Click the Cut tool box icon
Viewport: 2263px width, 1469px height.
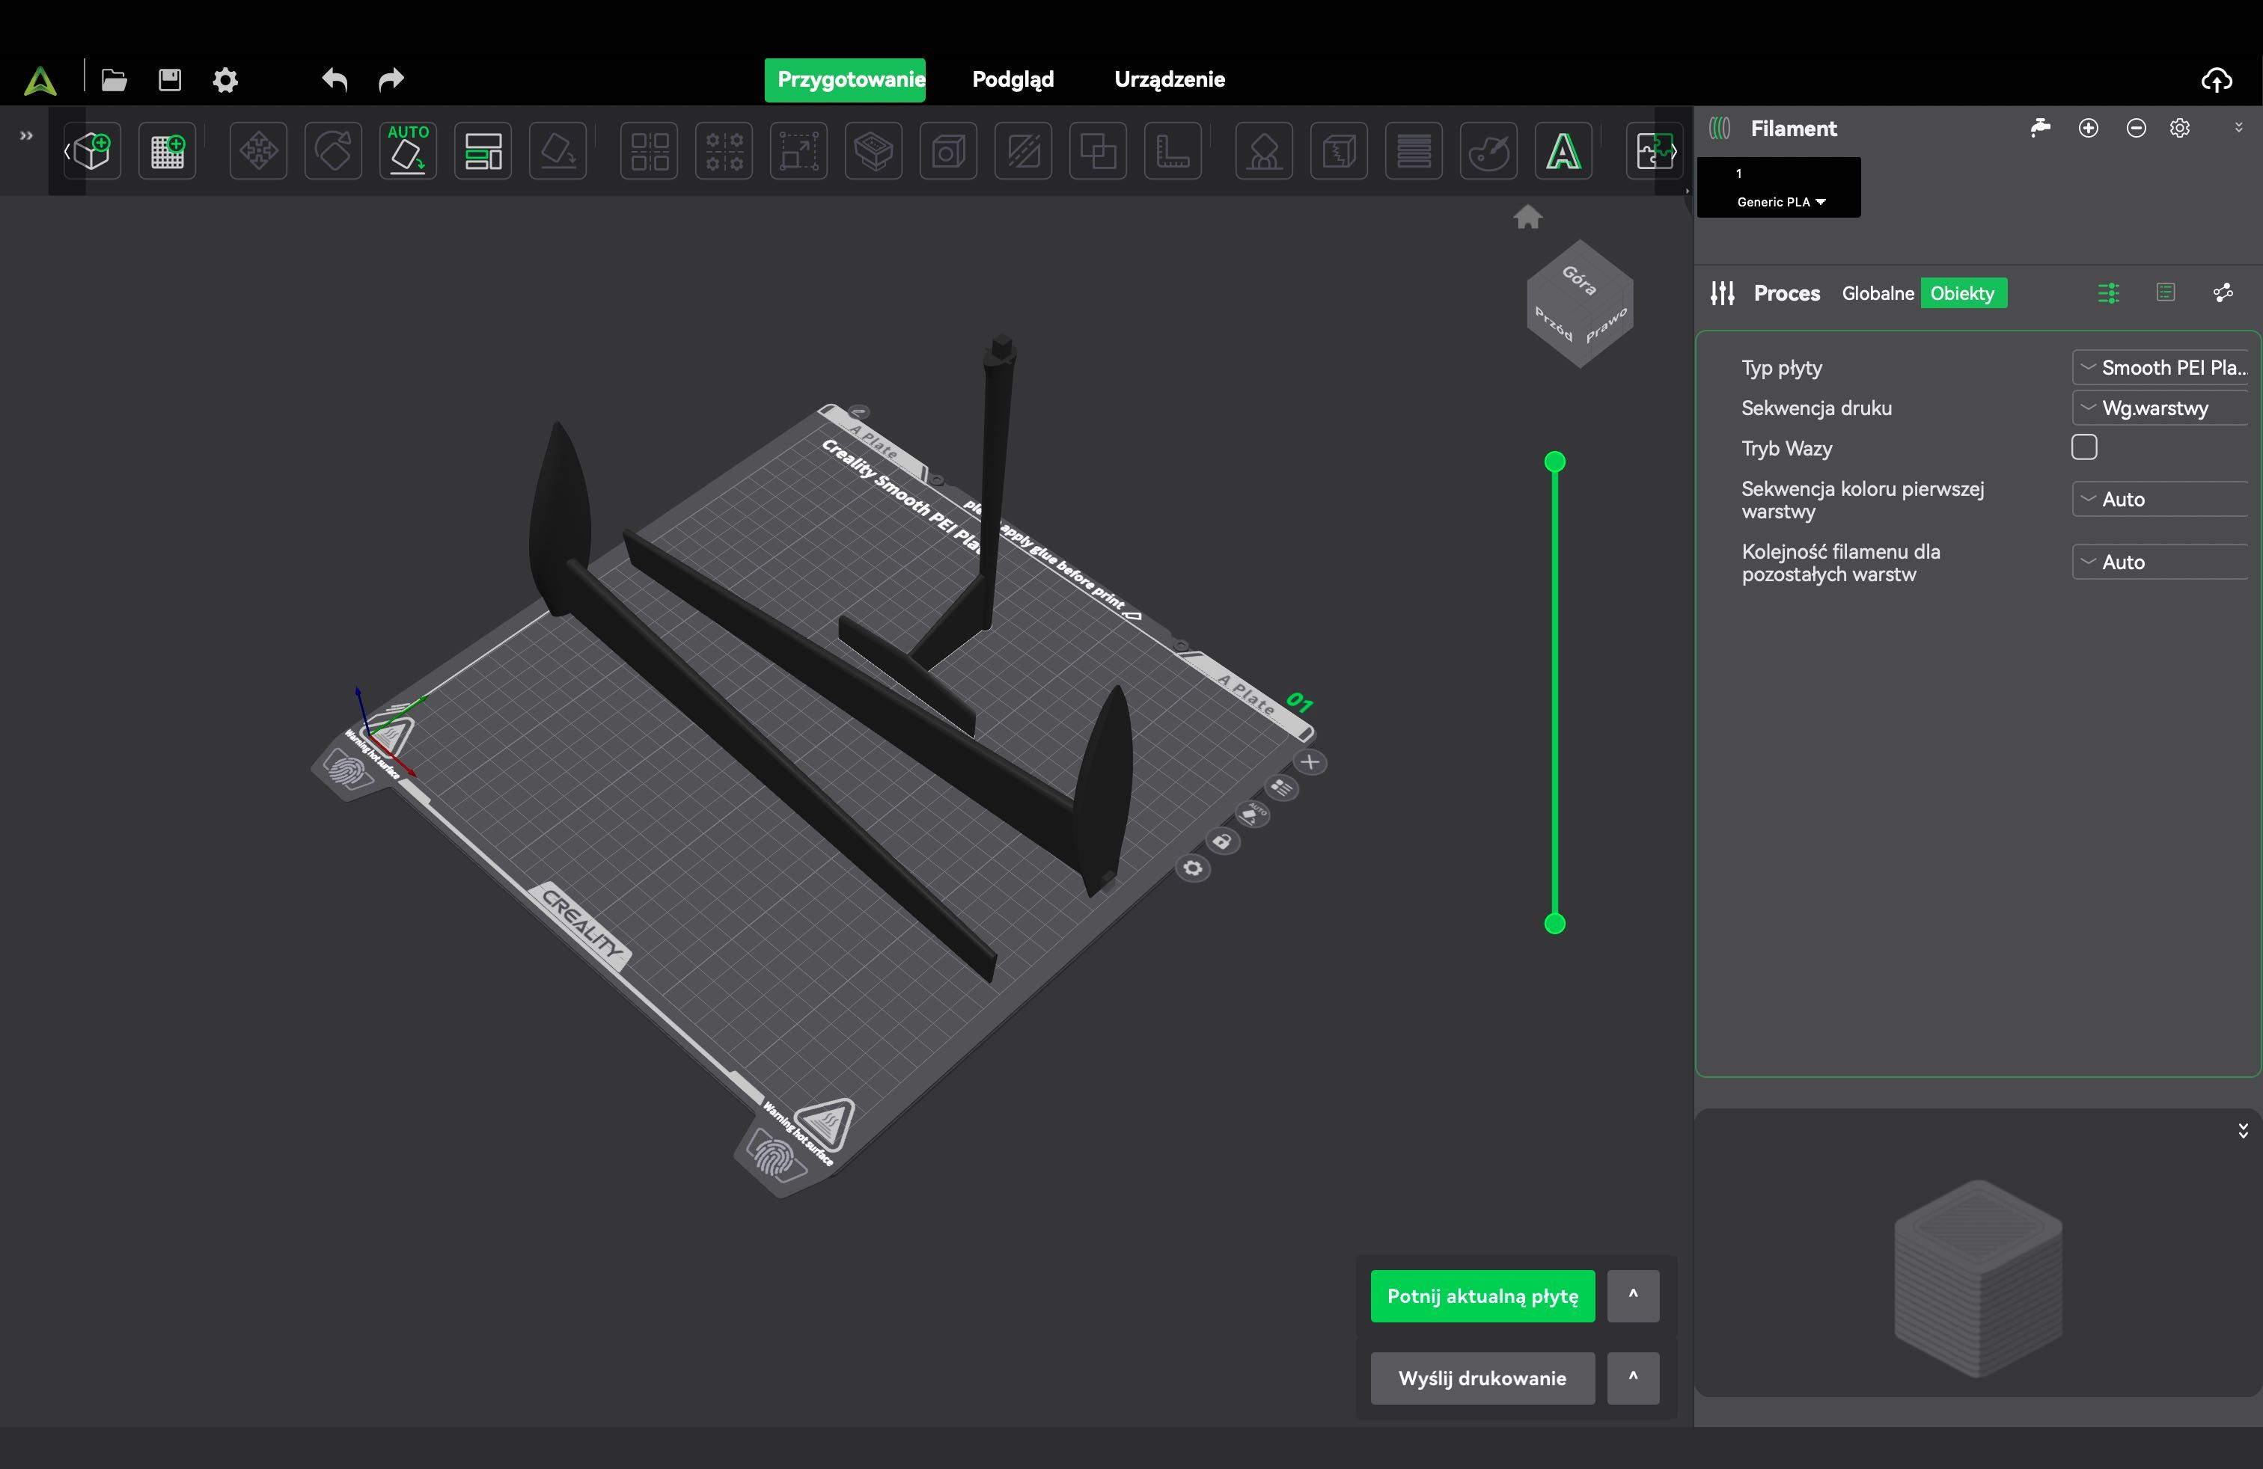coord(874,151)
